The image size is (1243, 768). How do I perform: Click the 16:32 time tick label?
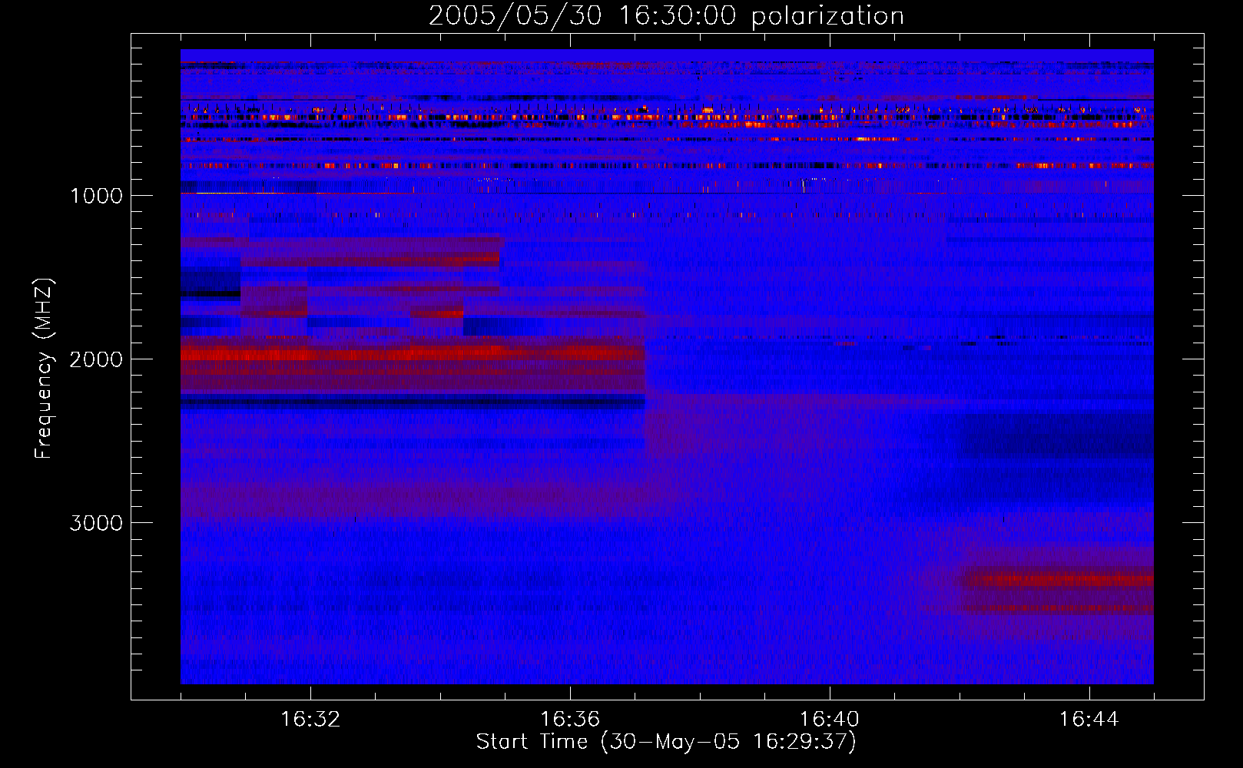[x=310, y=720]
